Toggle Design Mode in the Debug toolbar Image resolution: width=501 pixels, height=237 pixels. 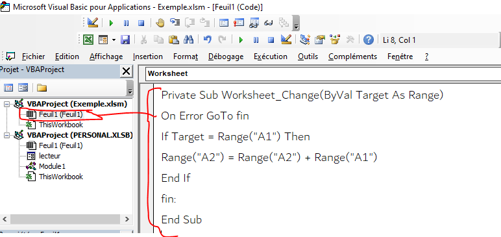click(93, 23)
